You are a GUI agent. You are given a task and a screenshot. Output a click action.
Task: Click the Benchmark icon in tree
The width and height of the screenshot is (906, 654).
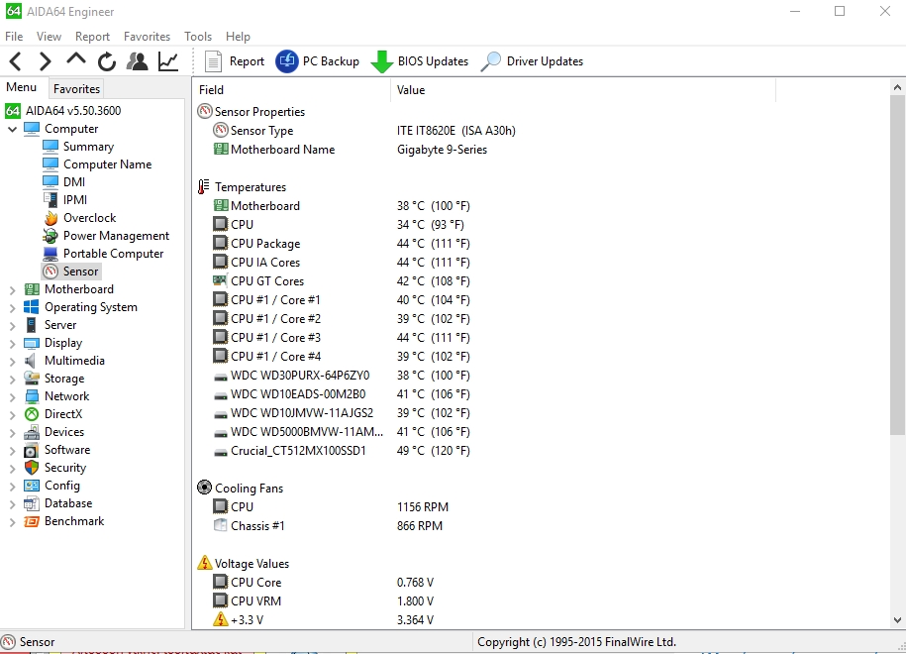(x=32, y=521)
